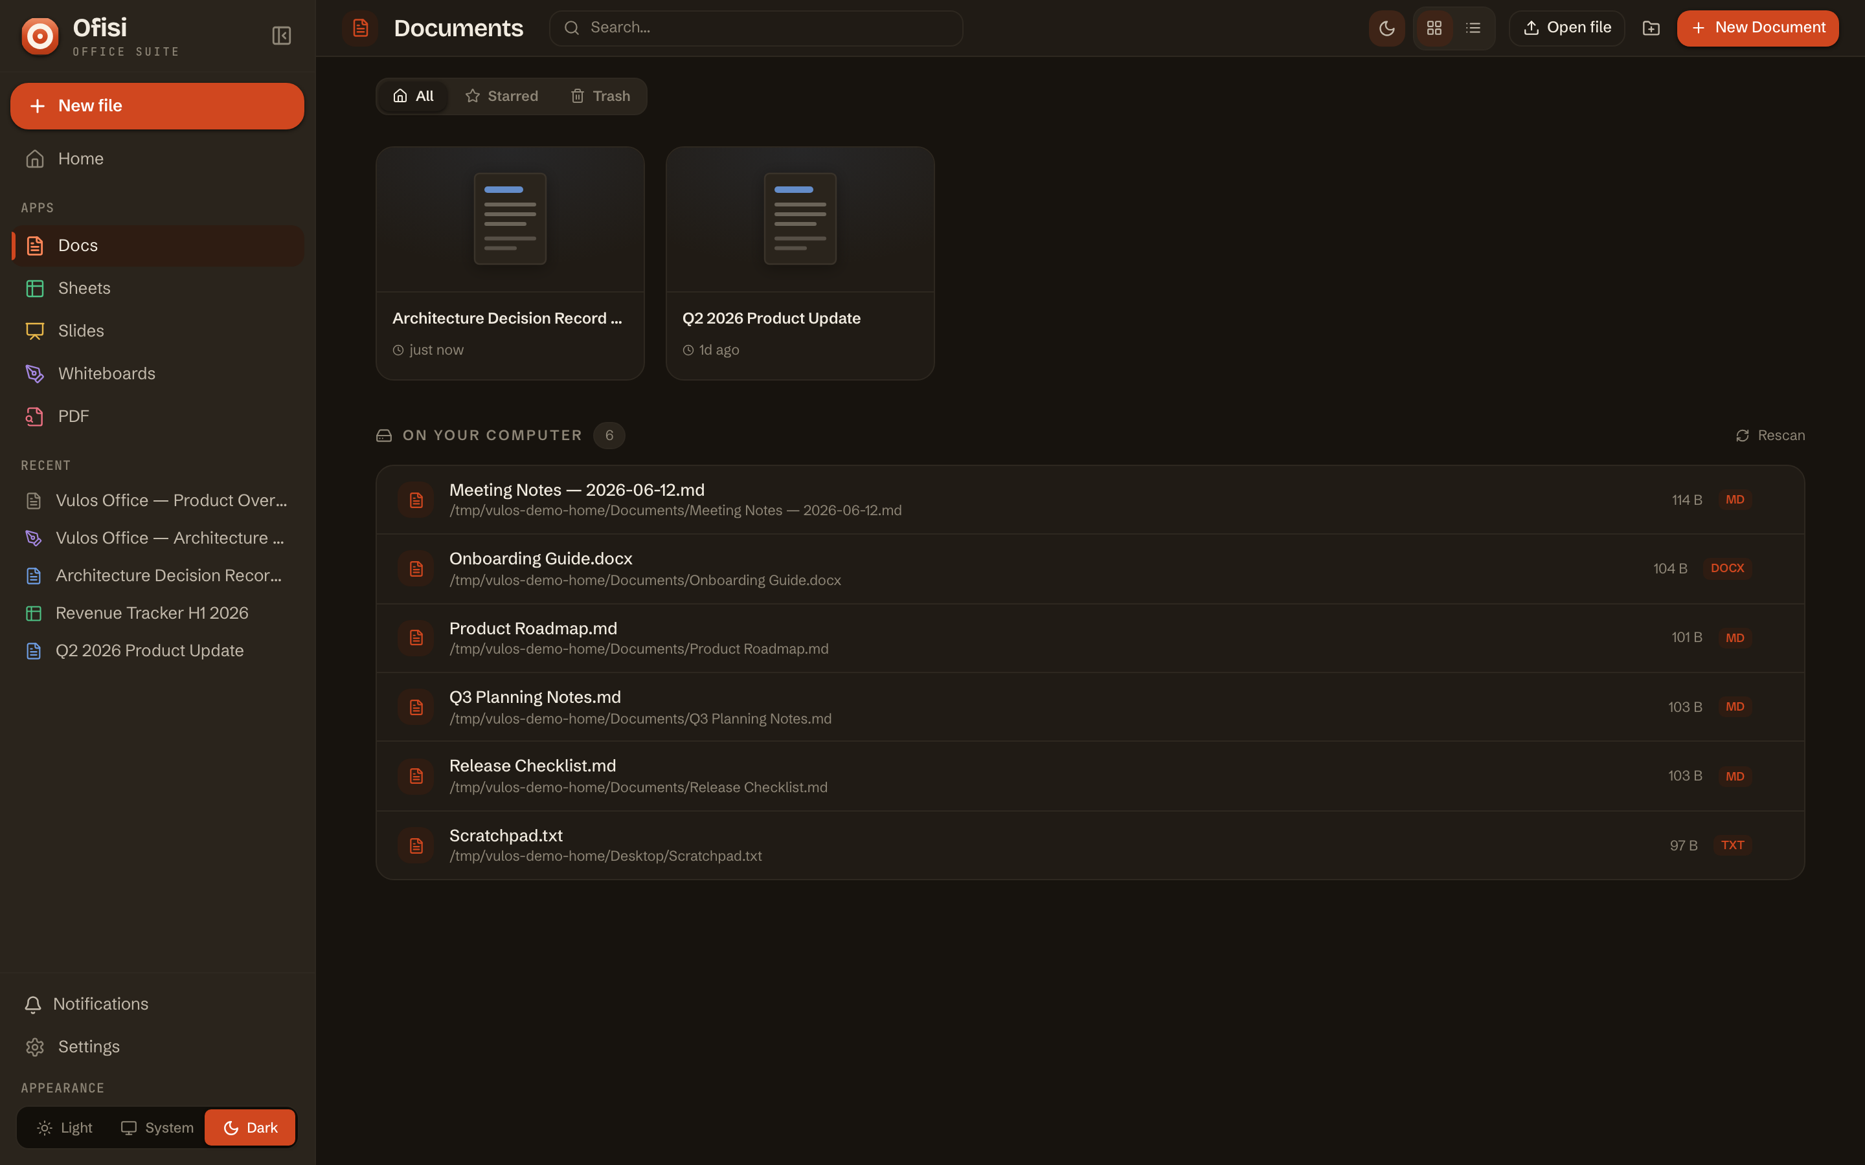
Task: Open the Whiteboards app
Action: coord(157,373)
